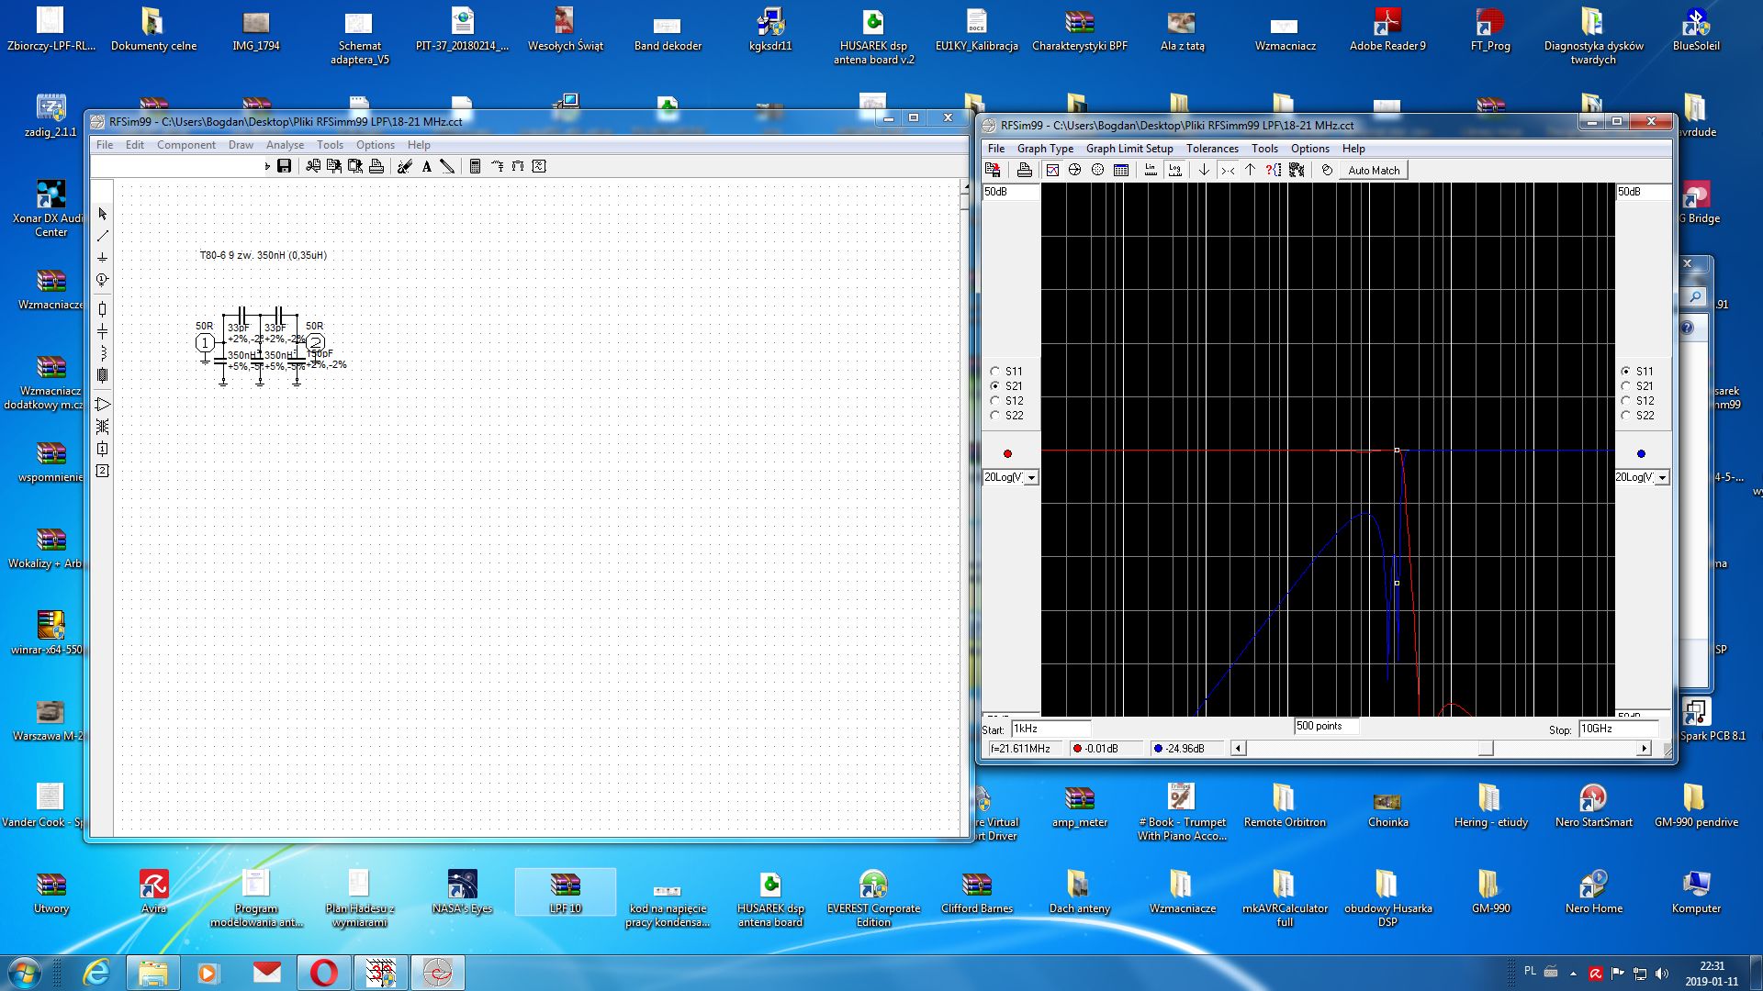Switch graph to Smith chart view

tap(1074, 170)
